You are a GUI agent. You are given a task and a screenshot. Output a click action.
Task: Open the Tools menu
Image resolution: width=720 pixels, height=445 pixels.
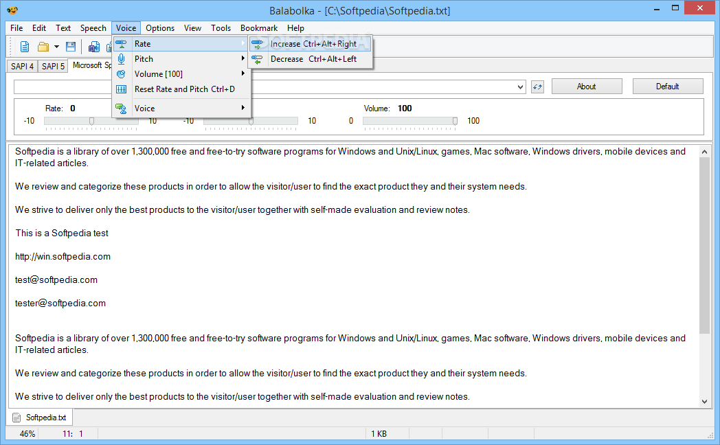221,28
